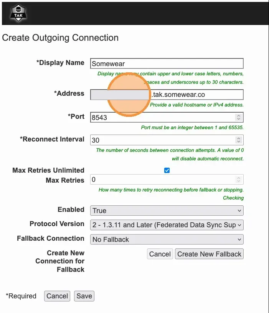Image resolution: width=269 pixels, height=313 pixels.
Task: Click the Port stepper arrows
Action: pos(239,117)
